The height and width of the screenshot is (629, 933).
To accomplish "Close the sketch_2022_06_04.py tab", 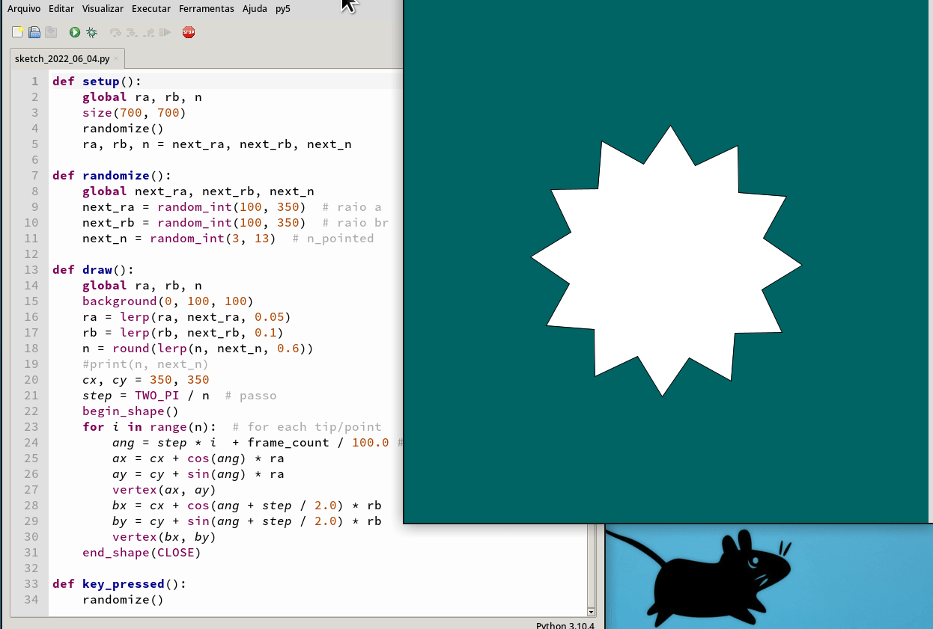I will click(x=116, y=58).
